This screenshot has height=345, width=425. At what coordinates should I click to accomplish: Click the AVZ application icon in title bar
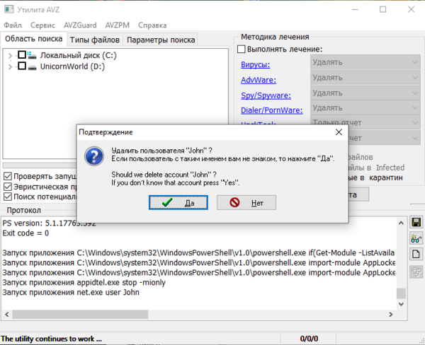click(9, 10)
